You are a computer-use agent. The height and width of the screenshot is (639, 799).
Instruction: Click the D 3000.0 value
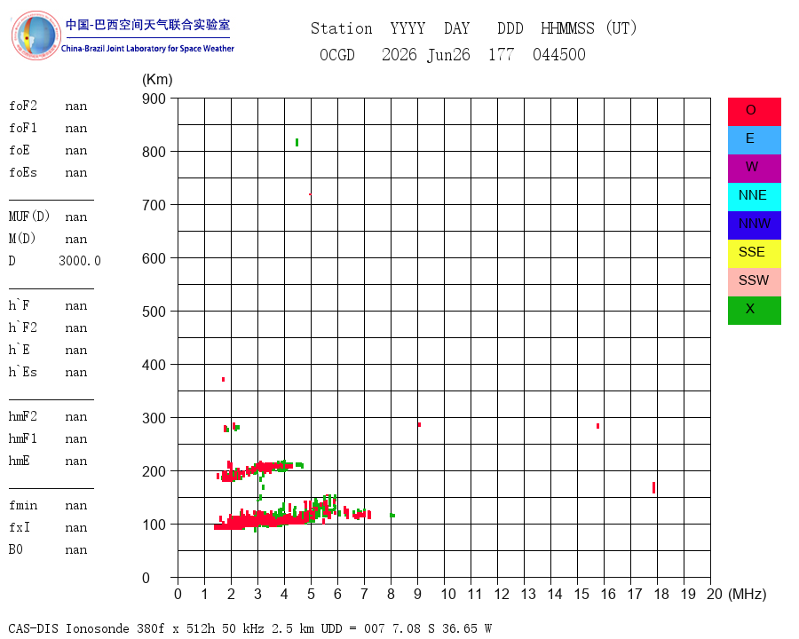80,261
